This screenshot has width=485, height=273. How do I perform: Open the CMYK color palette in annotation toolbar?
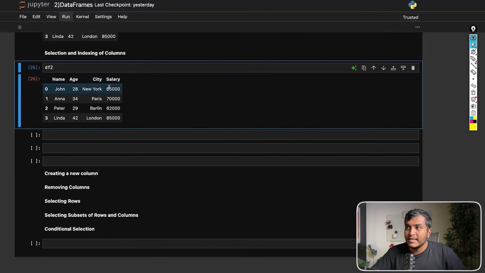(x=473, y=120)
